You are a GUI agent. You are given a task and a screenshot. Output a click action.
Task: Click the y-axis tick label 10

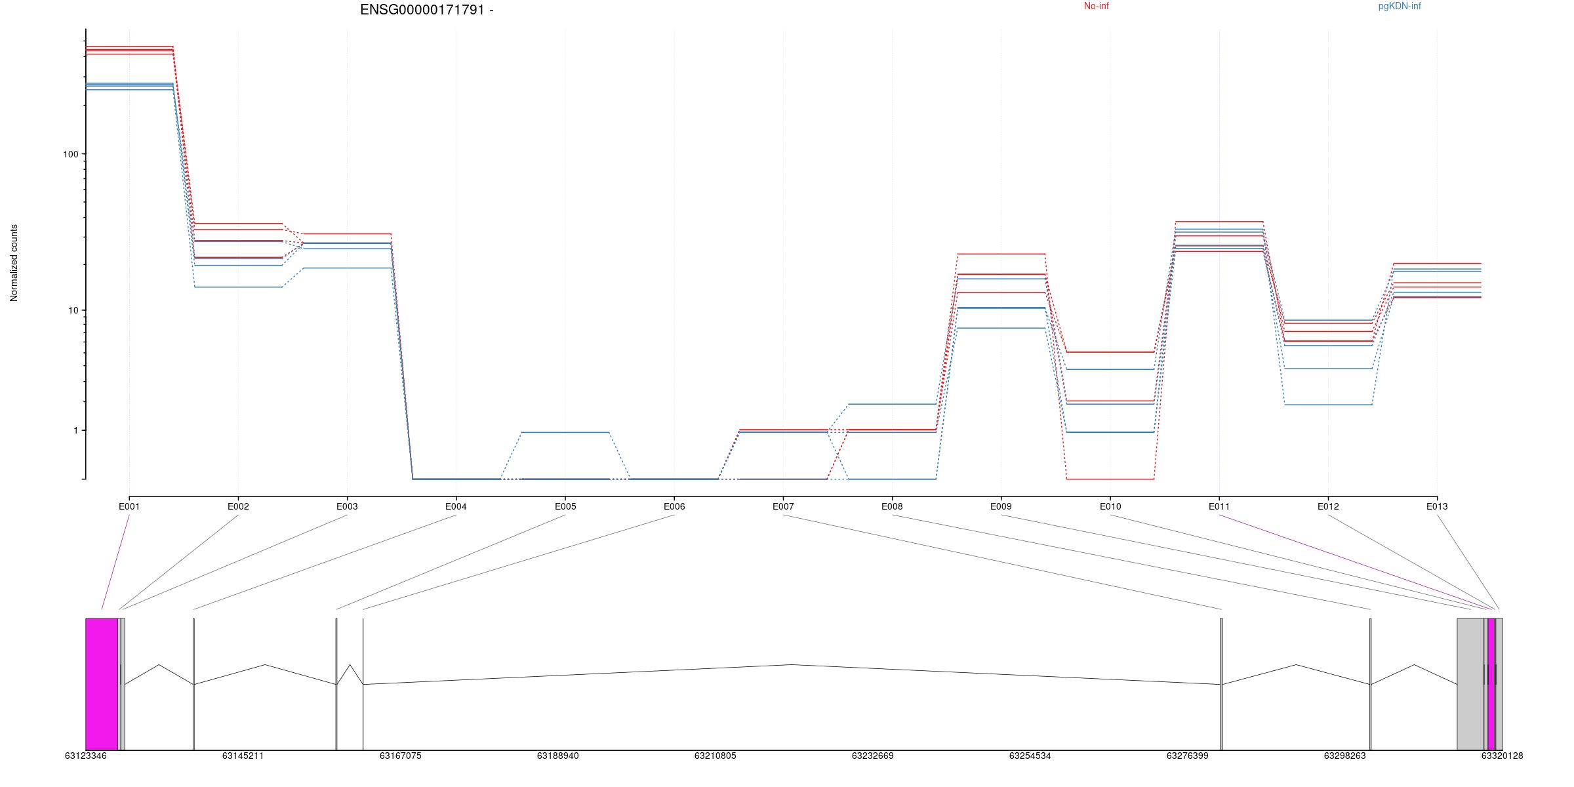pyautogui.click(x=73, y=310)
